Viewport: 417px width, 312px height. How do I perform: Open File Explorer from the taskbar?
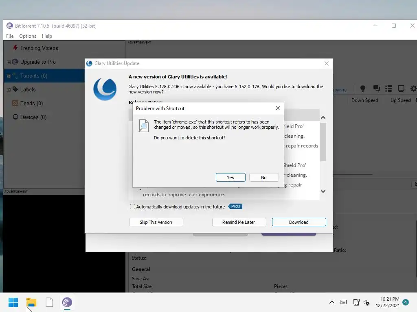31,302
